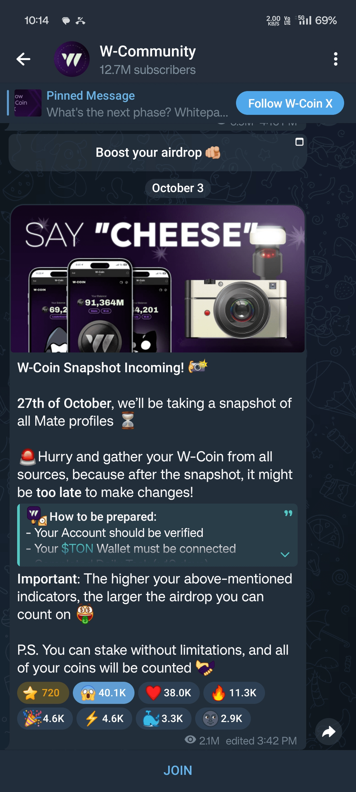Go back using the arrow icon
This screenshot has height=792, width=356.
tap(23, 59)
